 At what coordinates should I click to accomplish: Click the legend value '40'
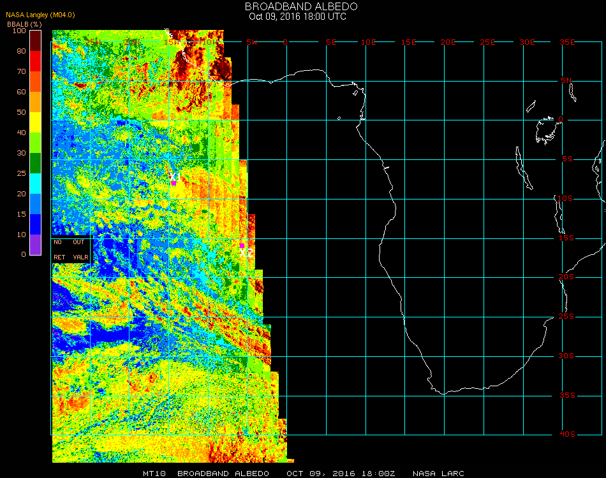click(x=21, y=133)
